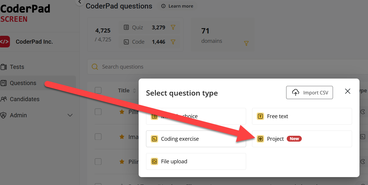Click the domains filter funnel icon
Viewport: 368px width, 185px height.
tap(246, 43)
